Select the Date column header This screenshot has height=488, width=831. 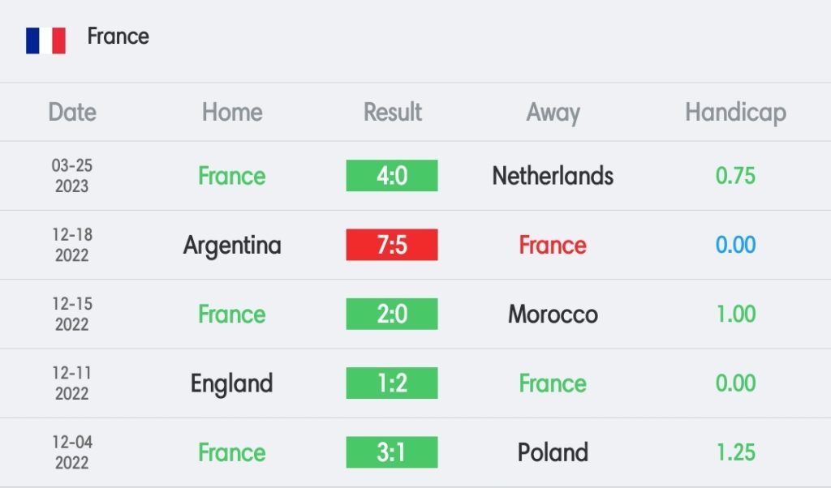tap(72, 112)
